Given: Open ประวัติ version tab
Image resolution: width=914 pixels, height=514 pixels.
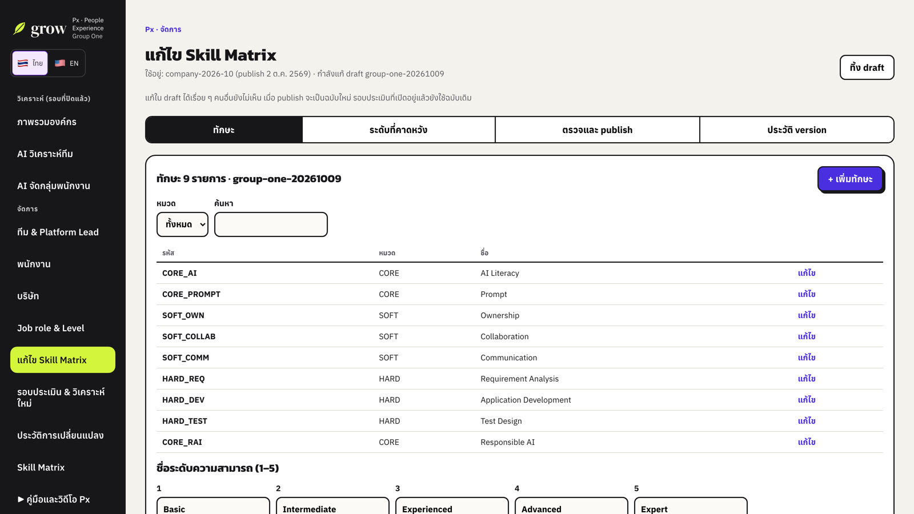Looking at the screenshot, I should [x=796, y=130].
